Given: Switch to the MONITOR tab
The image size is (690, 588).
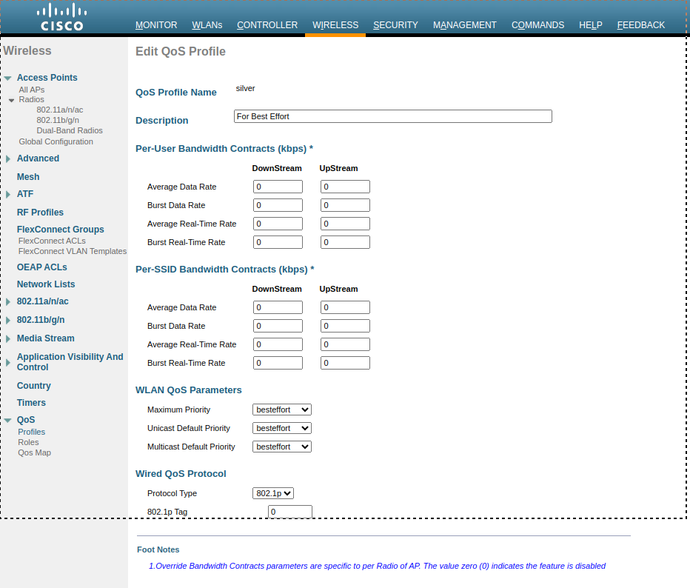Looking at the screenshot, I should 156,24.
